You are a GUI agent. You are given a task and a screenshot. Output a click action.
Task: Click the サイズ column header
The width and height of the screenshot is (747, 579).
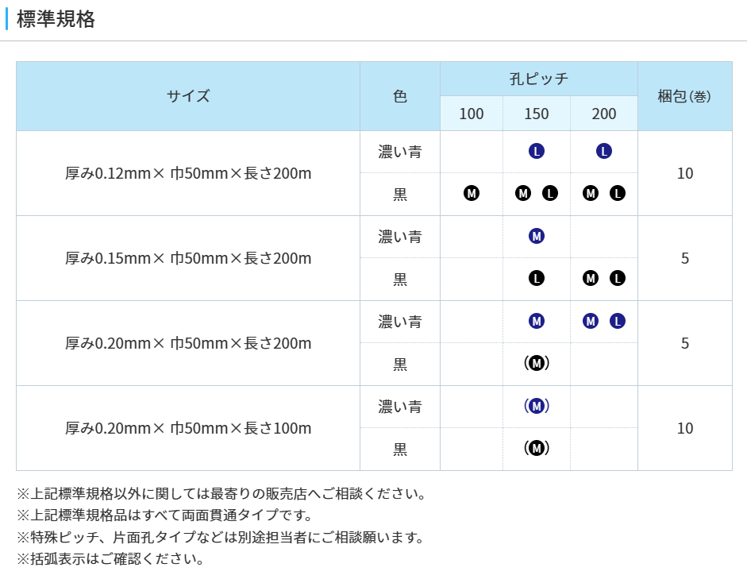coord(188,96)
